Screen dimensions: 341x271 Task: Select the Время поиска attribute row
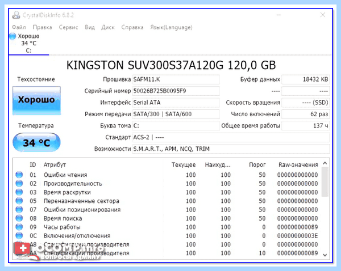pos(168,218)
